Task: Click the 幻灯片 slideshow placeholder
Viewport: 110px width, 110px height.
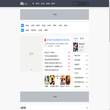Action: (31, 54)
